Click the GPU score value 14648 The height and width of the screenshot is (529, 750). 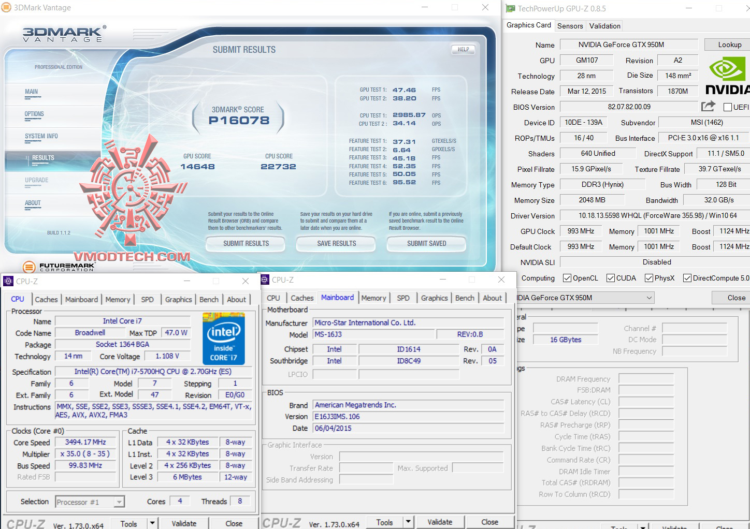tap(197, 167)
